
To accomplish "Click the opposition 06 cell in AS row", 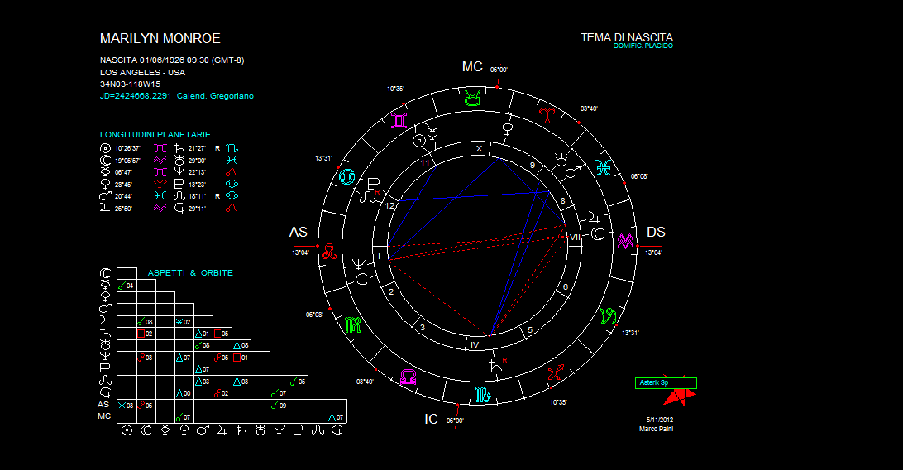I will (x=146, y=406).
